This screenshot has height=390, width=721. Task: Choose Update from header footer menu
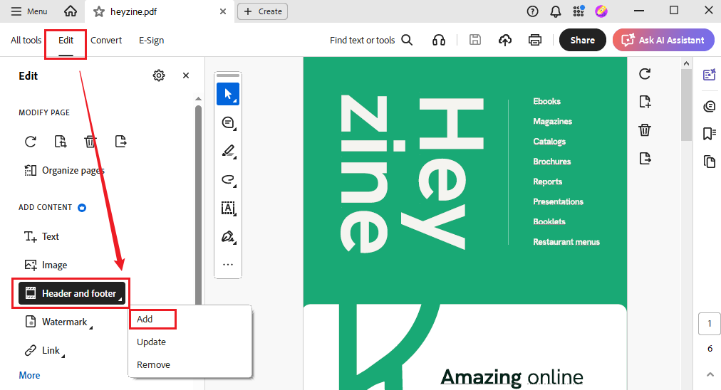pos(151,342)
